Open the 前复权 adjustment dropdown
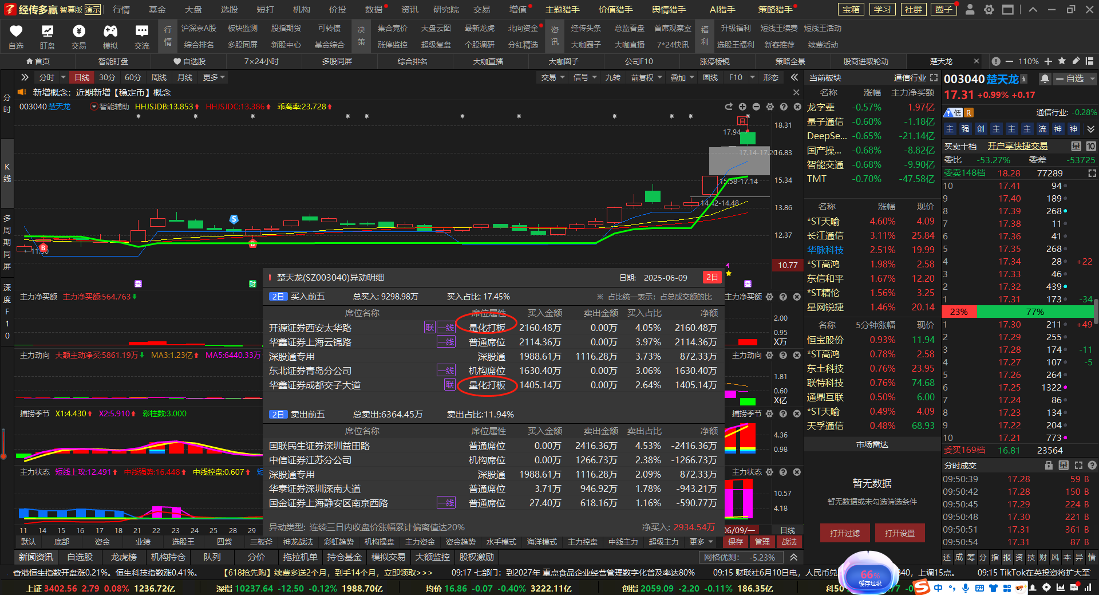 click(646, 77)
